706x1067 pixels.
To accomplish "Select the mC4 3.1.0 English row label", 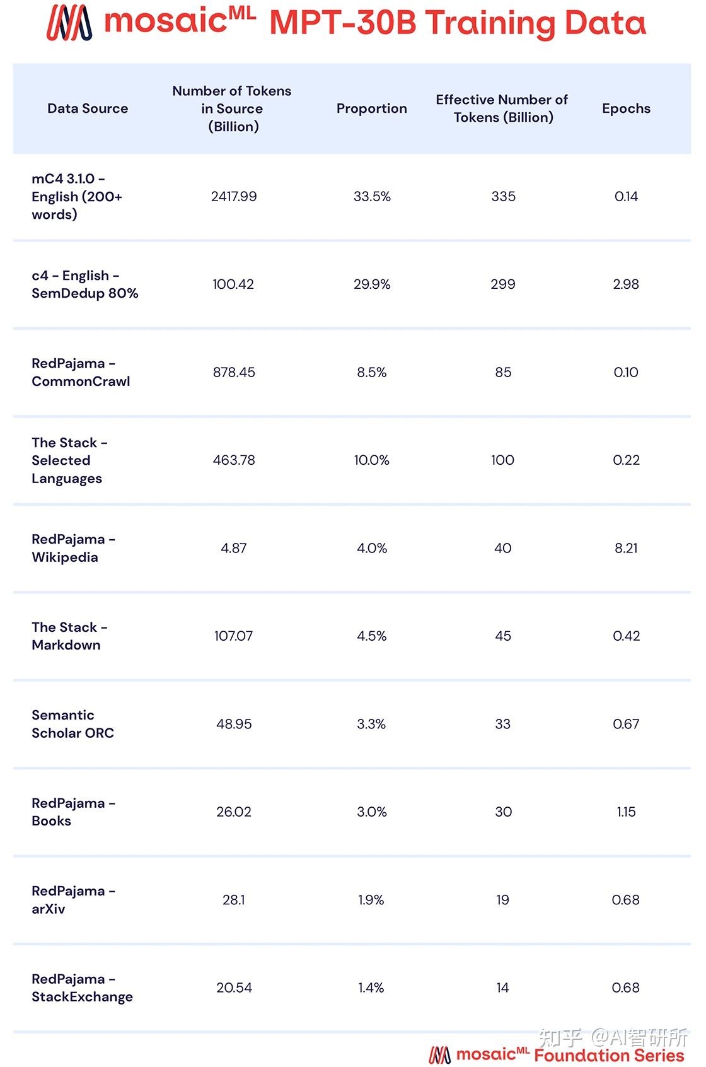I will point(76,196).
